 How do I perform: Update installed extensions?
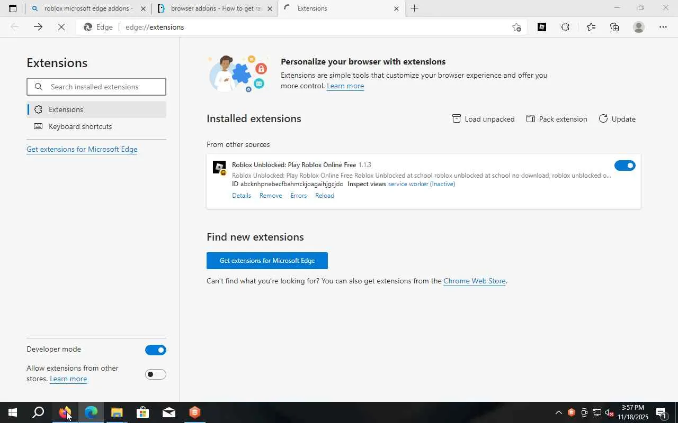pyautogui.click(x=617, y=119)
